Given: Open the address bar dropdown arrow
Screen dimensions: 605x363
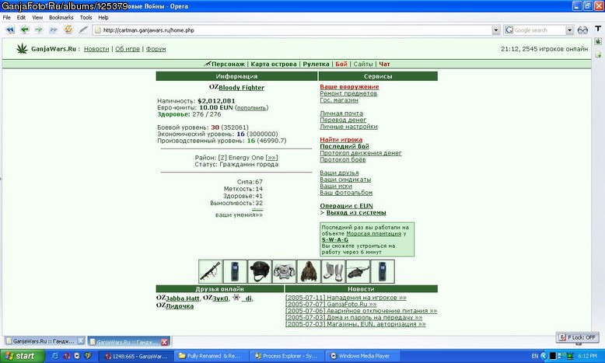Looking at the screenshot, I should 496,30.
